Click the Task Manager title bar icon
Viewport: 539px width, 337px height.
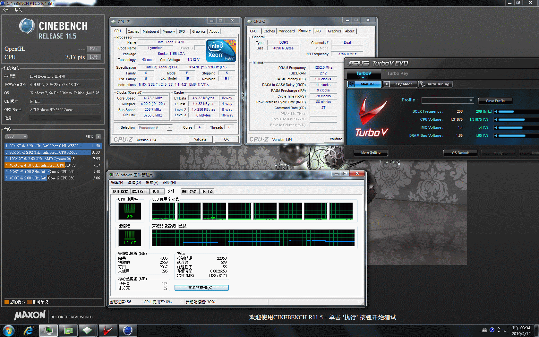(112, 175)
